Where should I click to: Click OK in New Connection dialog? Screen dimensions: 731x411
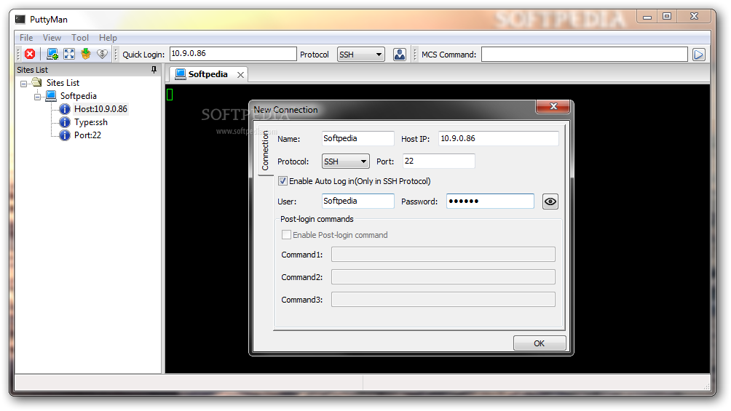pos(540,343)
